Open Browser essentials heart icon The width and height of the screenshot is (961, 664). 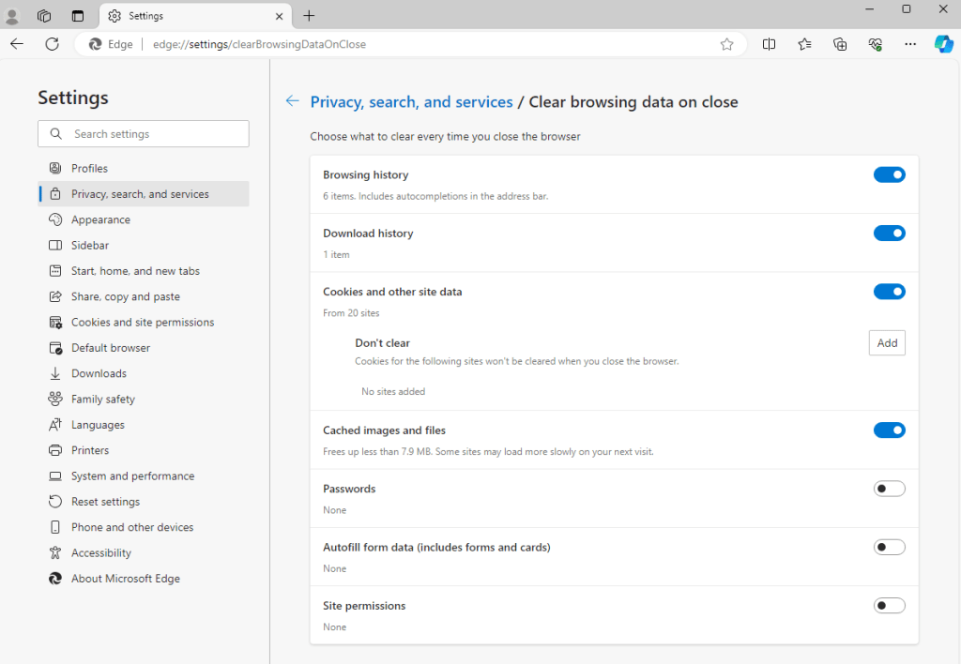coord(876,44)
